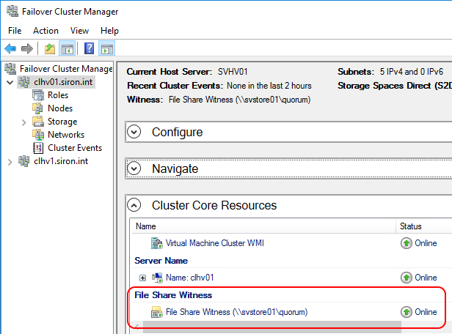
Task: Select Cluster Events in the tree
Action: tap(75, 147)
